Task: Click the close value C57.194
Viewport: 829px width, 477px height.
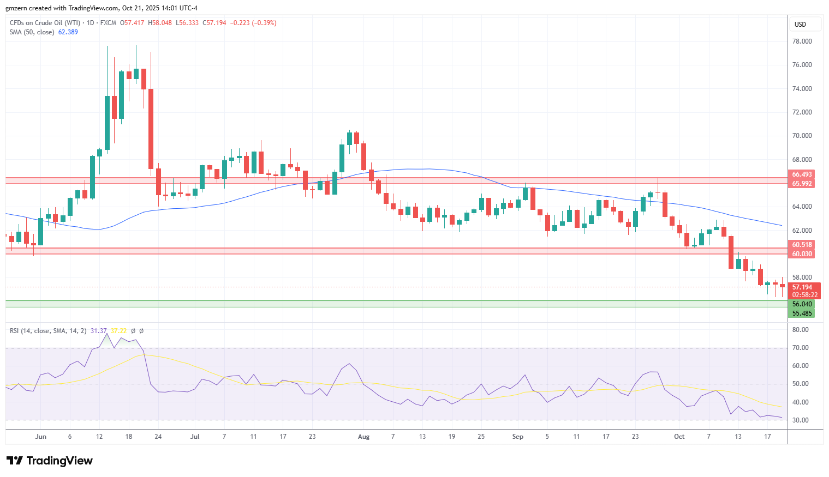Action: pyautogui.click(x=214, y=23)
